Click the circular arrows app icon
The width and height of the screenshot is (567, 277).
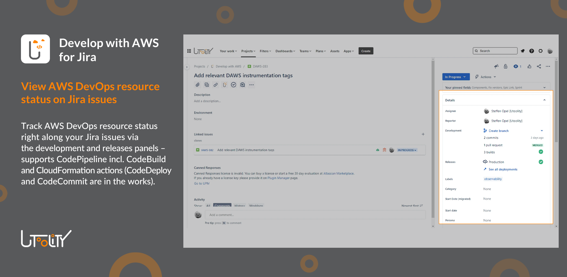[x=243, y=85]
